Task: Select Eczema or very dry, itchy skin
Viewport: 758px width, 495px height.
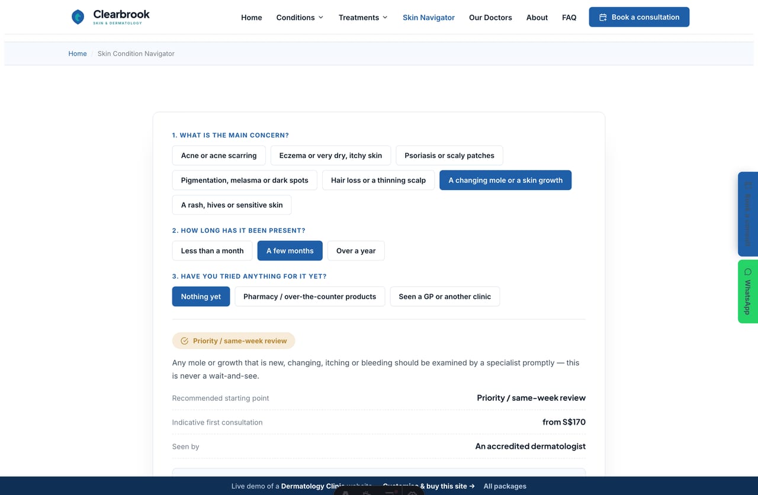Action: [x=330, y=155]
